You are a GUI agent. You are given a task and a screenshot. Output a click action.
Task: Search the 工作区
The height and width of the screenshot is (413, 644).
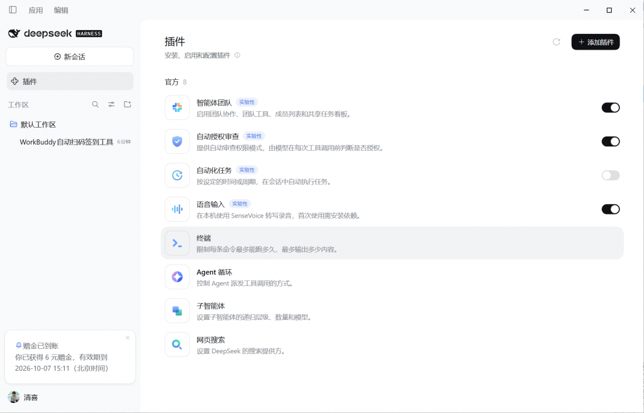[96, 105]
